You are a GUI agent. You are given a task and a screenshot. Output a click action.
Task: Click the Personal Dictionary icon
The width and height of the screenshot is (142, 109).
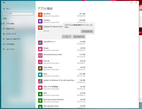(x=40, y=56)
